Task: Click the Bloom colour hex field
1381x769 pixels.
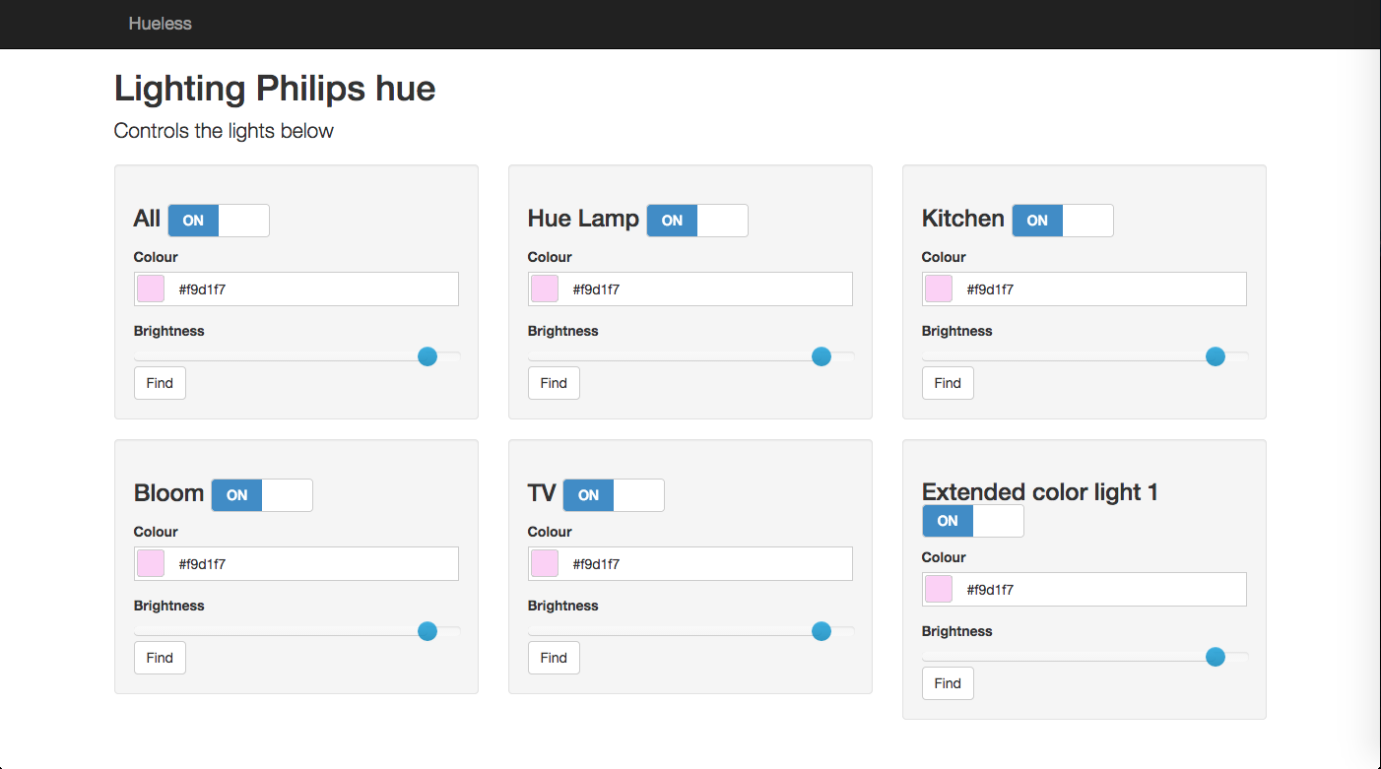Action: pyautogui.click(x=296, y=564)
